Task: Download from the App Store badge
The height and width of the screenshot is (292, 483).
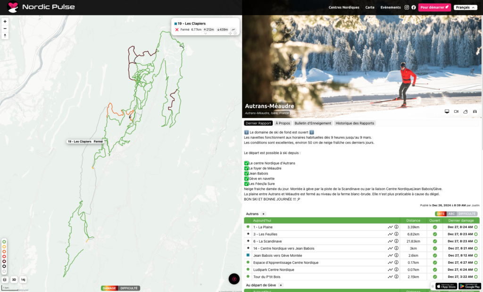Action: coord(446,286)
